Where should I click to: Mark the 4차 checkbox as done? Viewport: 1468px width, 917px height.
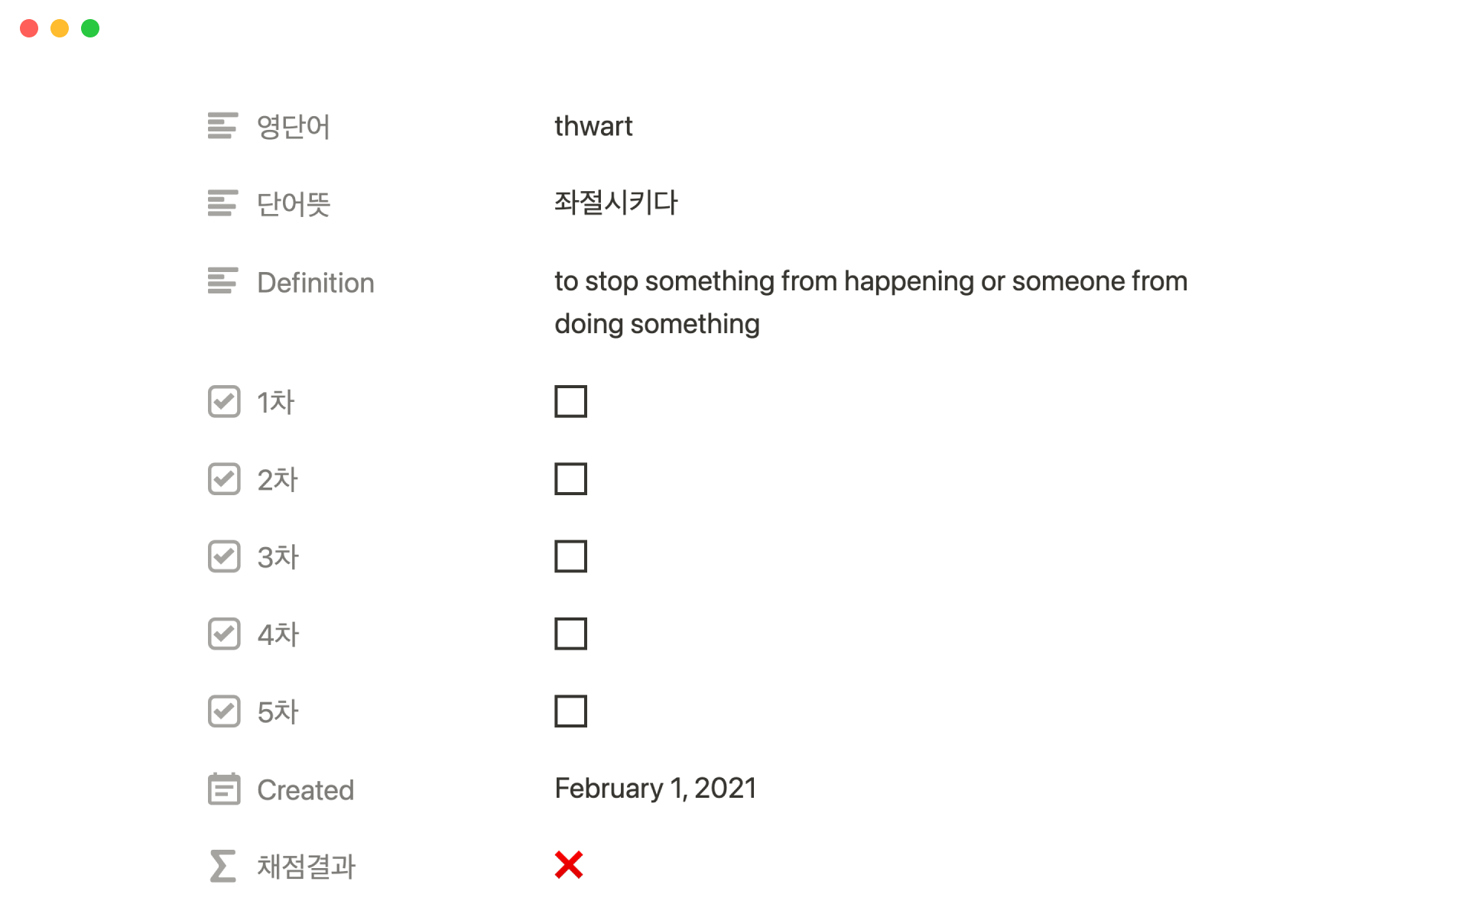click(570, 634)
